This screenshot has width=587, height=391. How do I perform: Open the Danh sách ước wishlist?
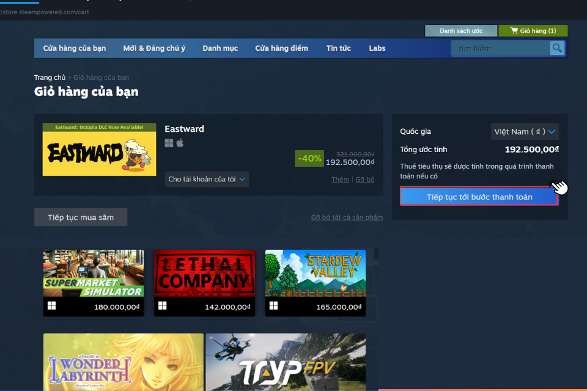coord(461,31)
